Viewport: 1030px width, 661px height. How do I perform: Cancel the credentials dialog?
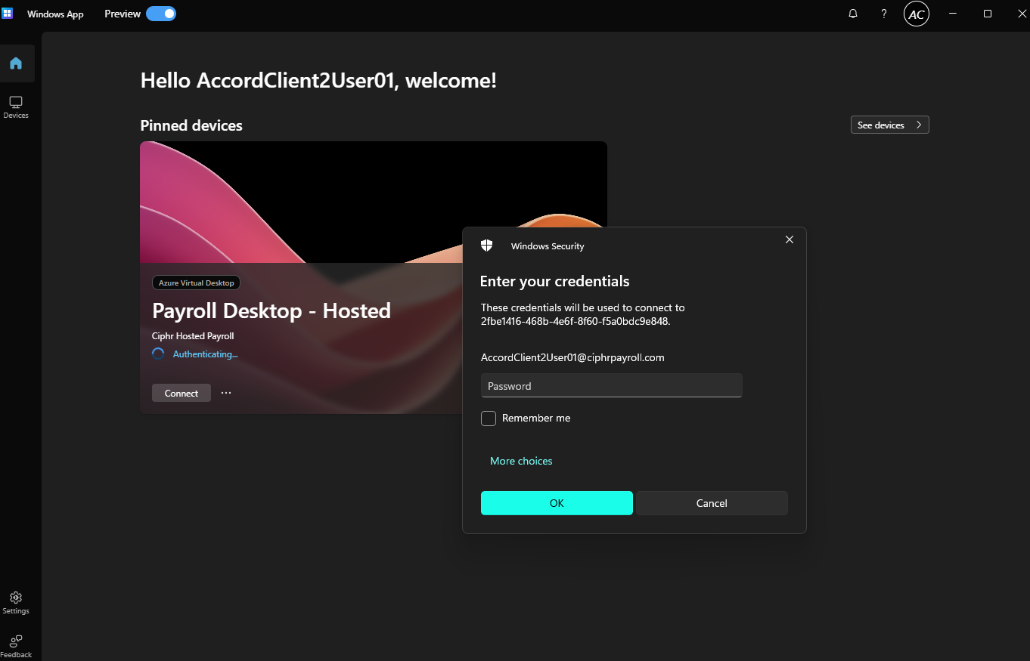712,503
